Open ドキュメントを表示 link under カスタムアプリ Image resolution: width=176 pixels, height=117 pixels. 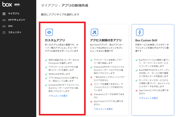pyautogui.click(x=58, y=96)
